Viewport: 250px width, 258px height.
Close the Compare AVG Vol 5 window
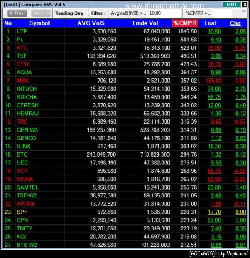(x=245, y=5)
